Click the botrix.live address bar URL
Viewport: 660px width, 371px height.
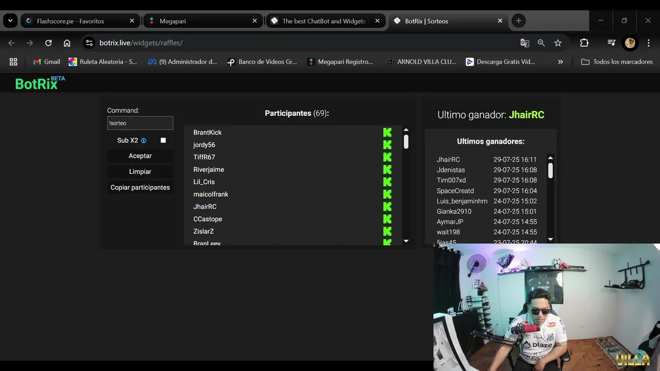[141, 43]
